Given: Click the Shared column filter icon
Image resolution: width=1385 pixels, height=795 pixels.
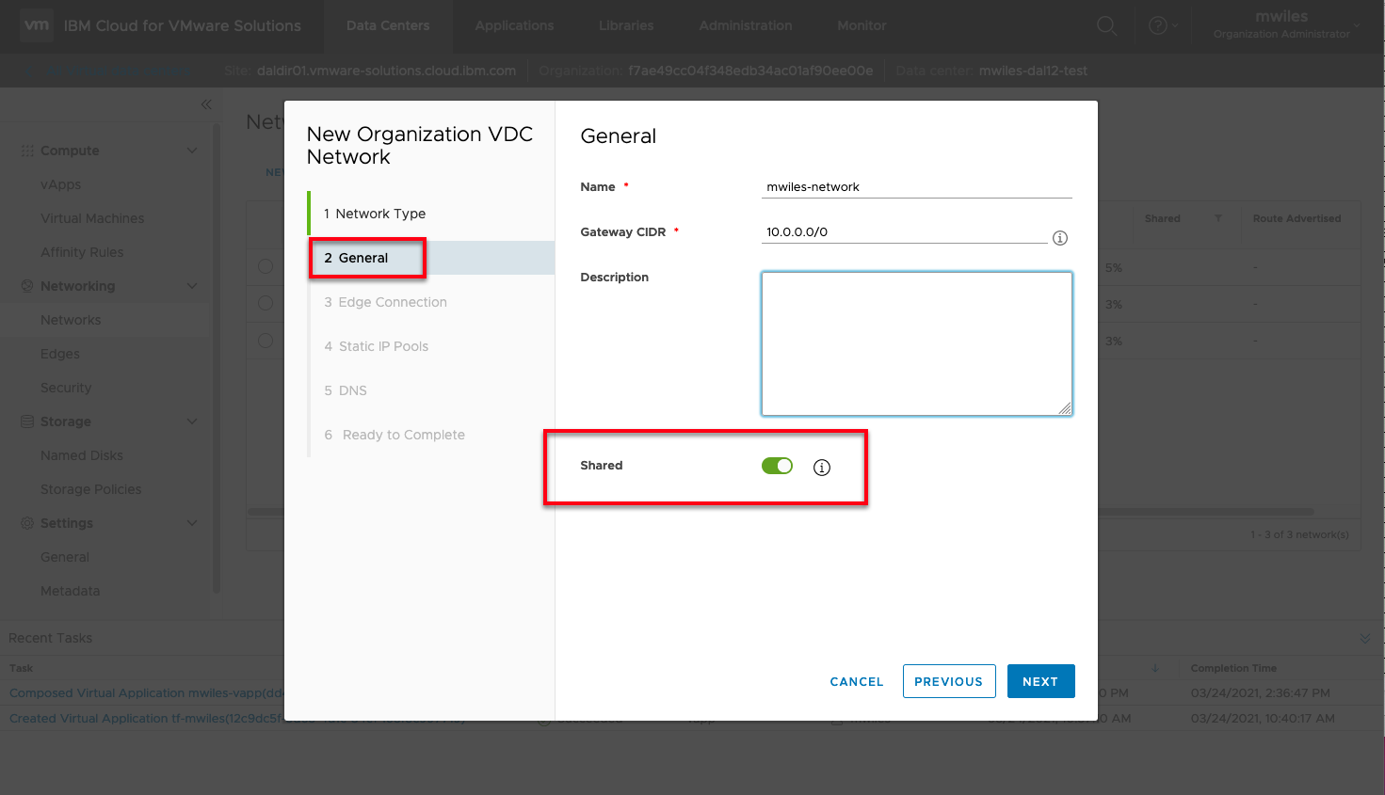Looking at the screenshot, I should [x=1217, y=218].
